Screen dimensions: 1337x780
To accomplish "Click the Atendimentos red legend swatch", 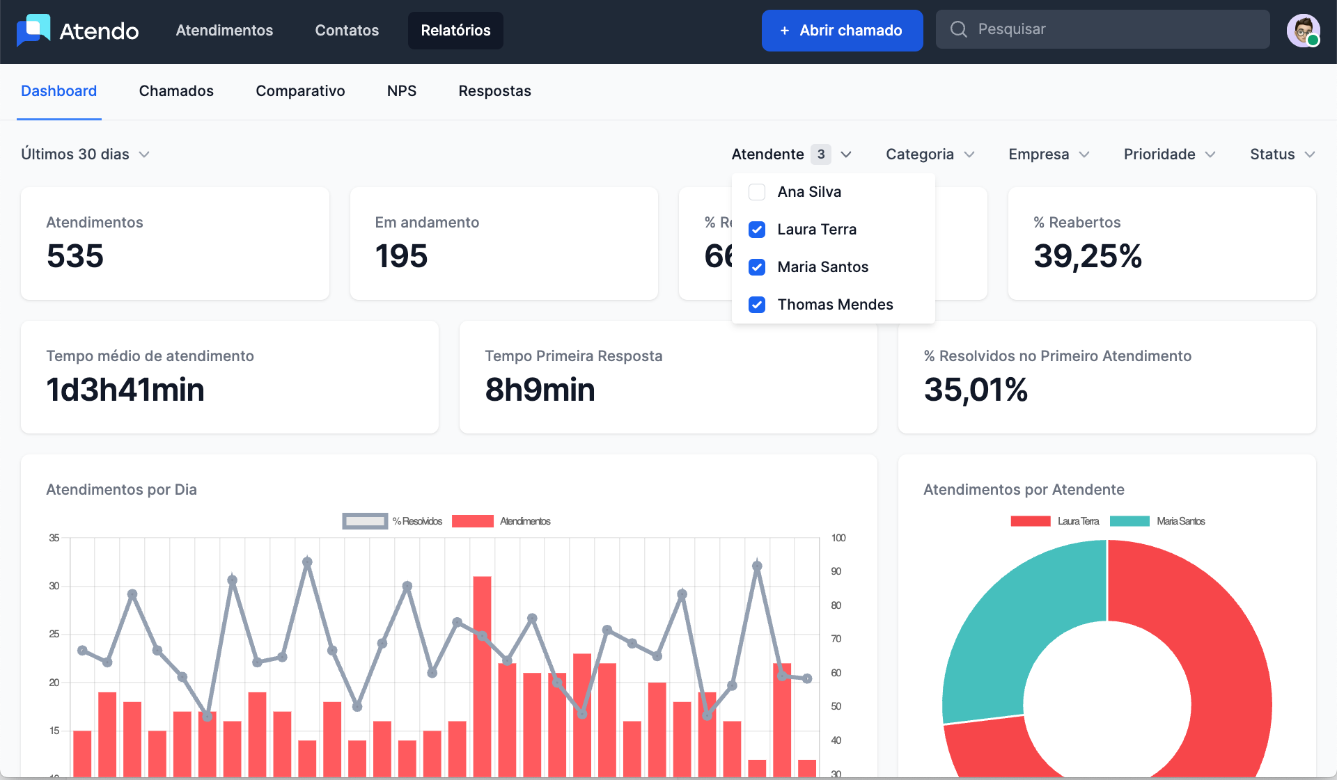I will tap(473, 521).
